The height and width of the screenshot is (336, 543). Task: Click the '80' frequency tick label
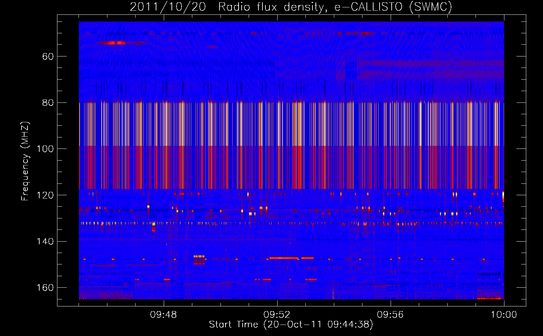tap(48, 103)
